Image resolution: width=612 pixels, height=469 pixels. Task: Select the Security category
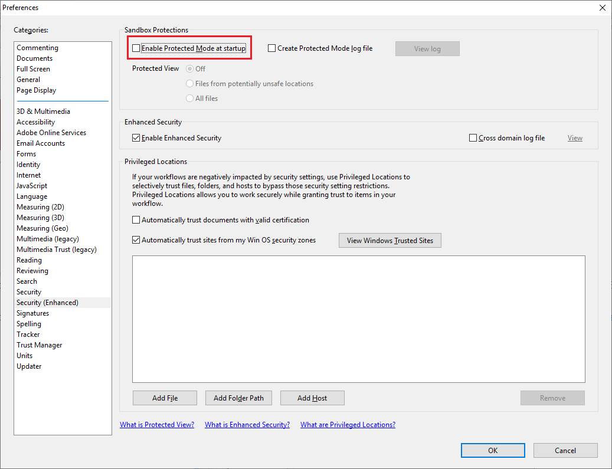click(x=63, y=292)
